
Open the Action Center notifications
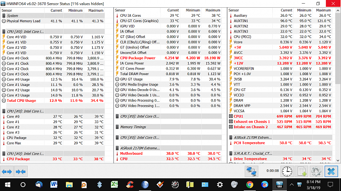(331, 185)
